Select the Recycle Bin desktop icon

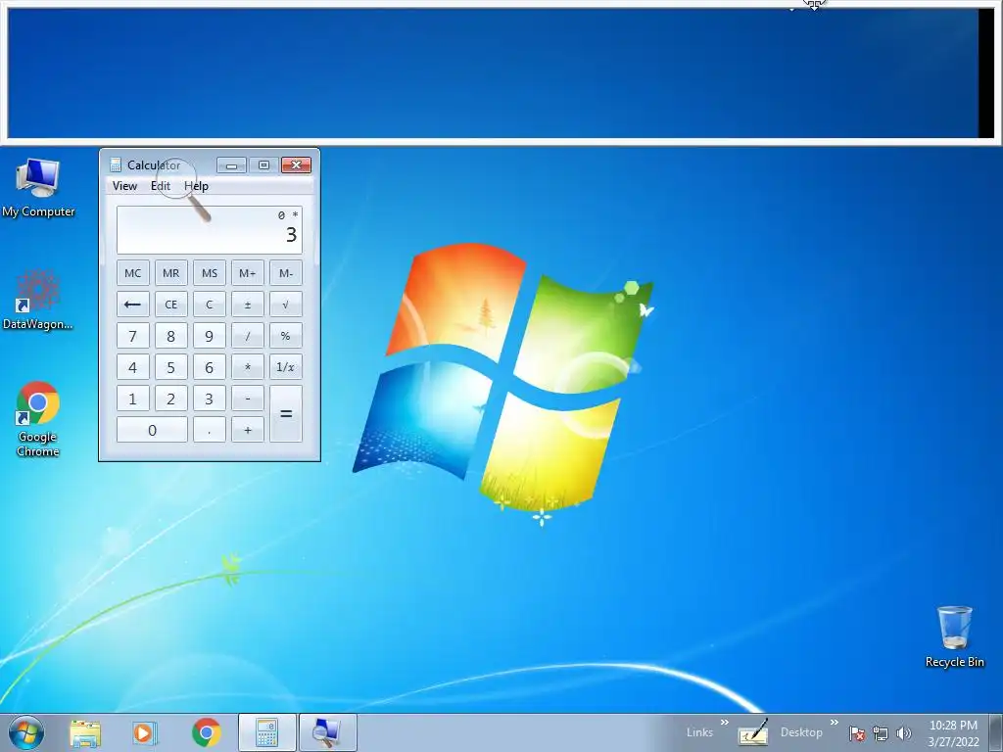(954, 636)
